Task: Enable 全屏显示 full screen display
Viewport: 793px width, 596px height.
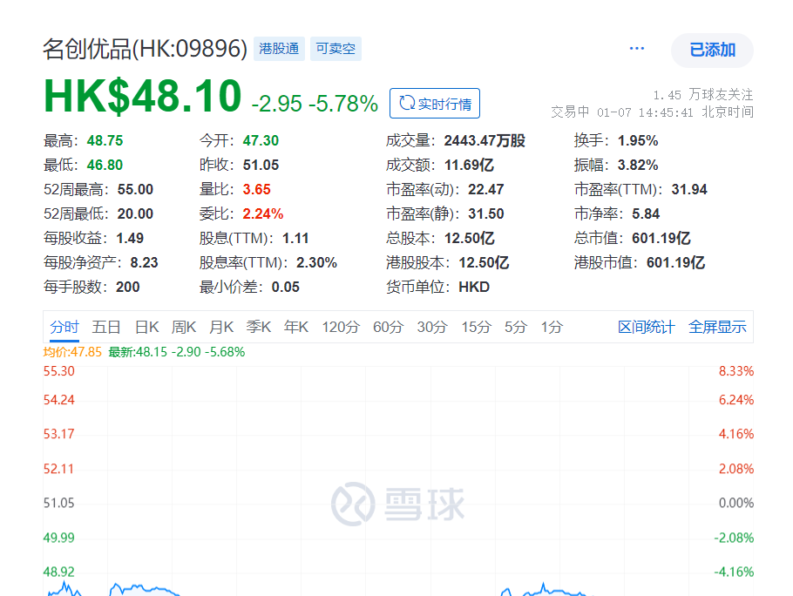Action: click(x=718, y=327)
